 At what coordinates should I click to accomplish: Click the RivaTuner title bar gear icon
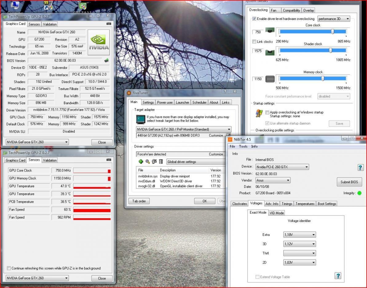tap(129, 93)
